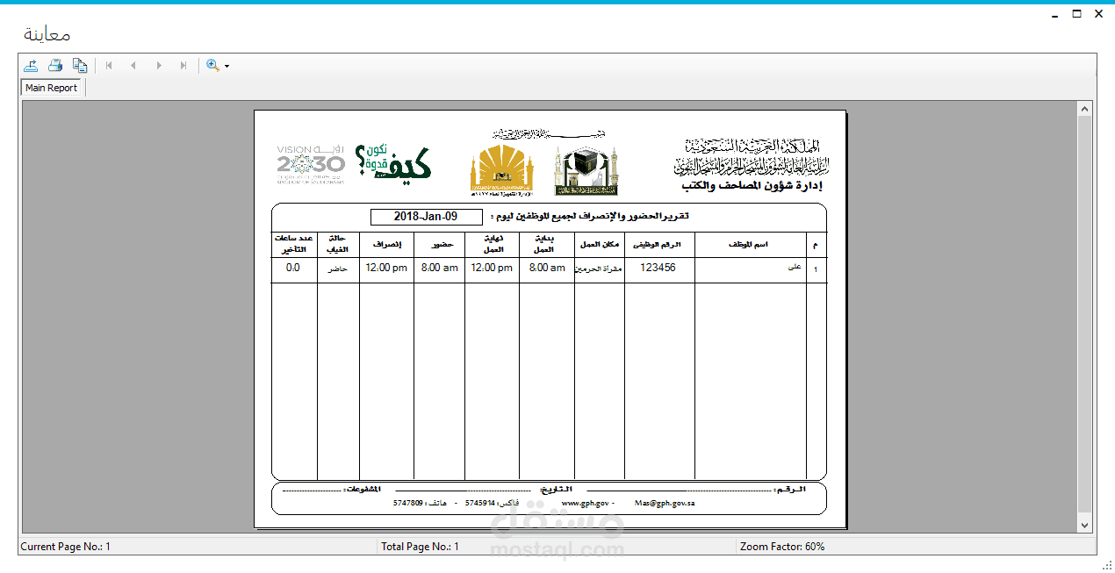Click the Export Report icon

click(x=31, y=65)
